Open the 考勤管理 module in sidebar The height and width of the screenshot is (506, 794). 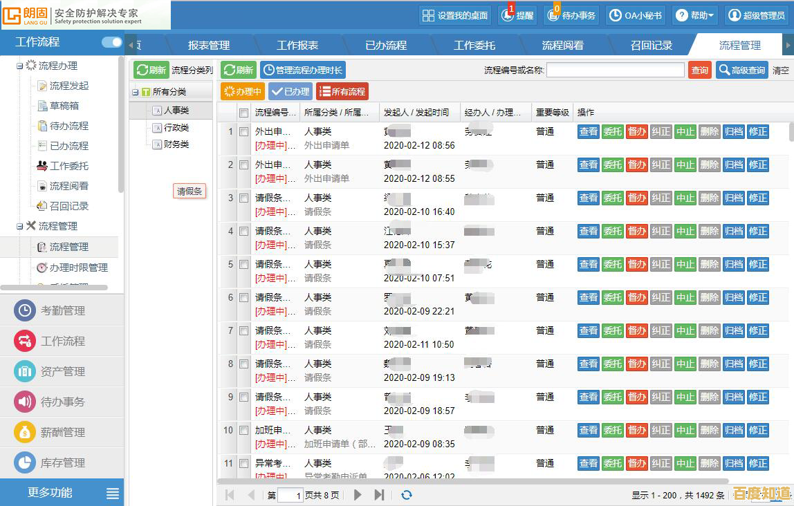click(x=62, y=310)
